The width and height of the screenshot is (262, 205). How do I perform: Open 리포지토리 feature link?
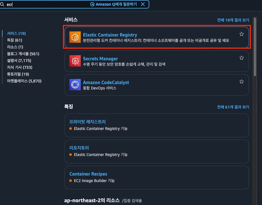coord(79,148)
